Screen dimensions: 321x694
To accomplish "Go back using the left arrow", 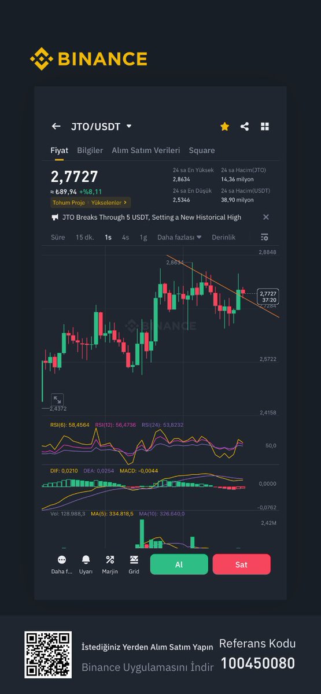I will (x=56, y=126).
